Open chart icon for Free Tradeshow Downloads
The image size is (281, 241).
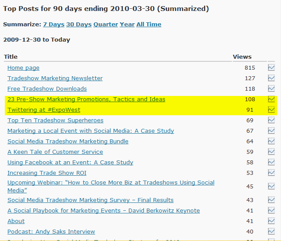271,89
